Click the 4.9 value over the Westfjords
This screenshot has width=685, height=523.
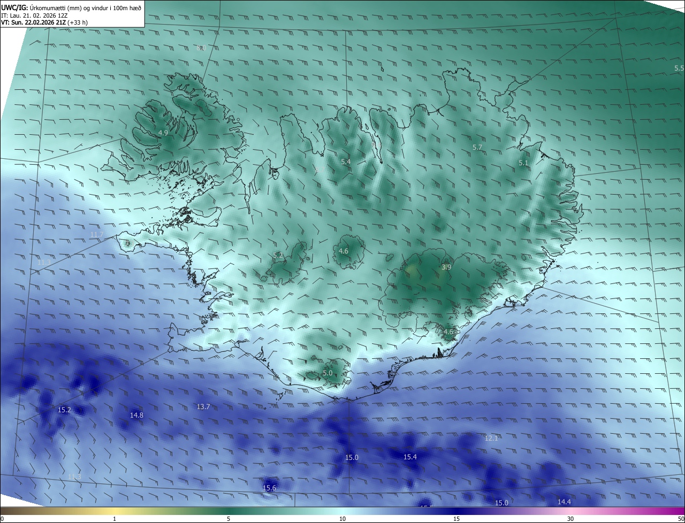pos(163,133)
